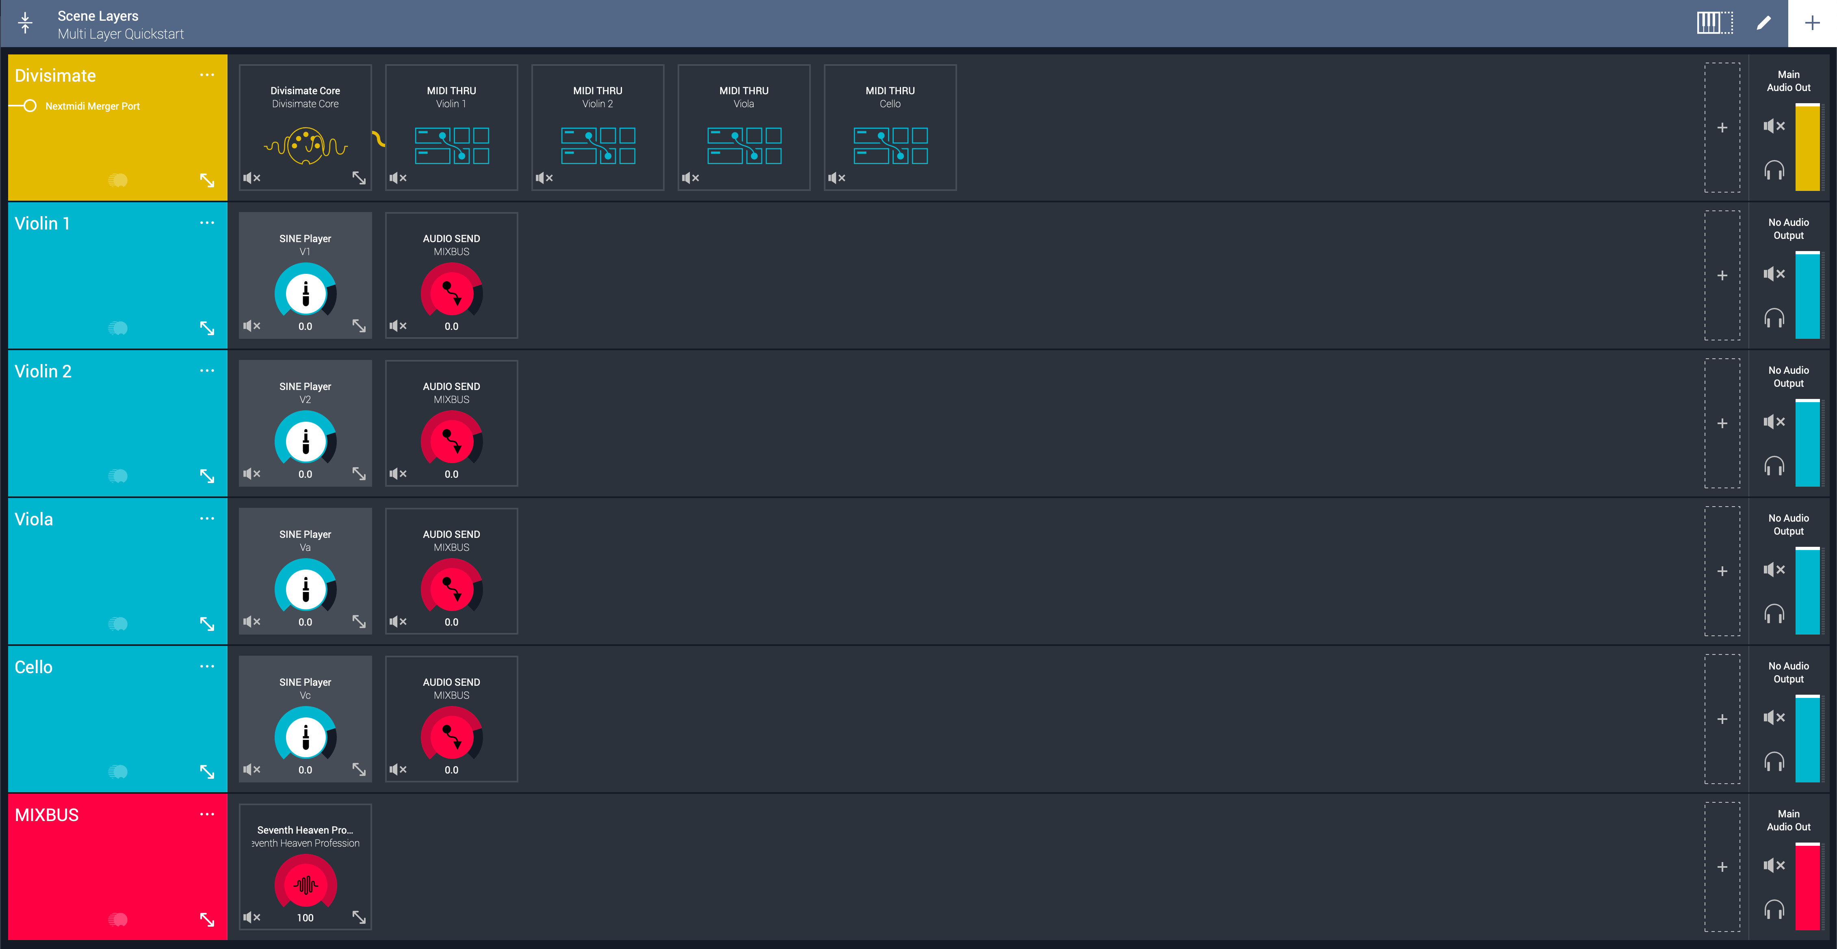The height and width of the screenshot is (949, 1837).
Task: Click the pencil edit icon
Action: 1763,23
